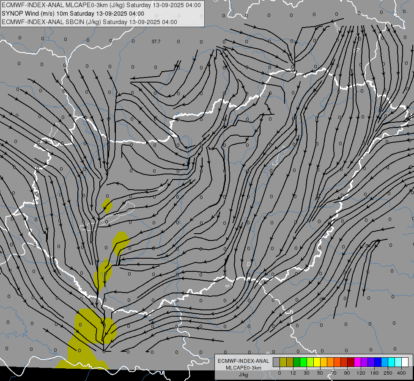
Task: Click the 37.7 value on the map
Action: pos(156,41)
